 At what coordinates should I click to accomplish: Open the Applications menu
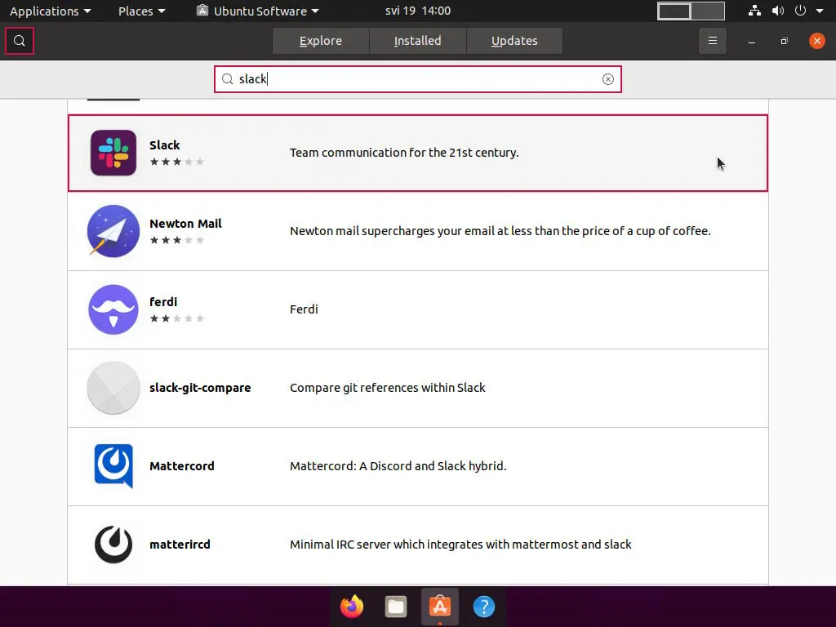(50, 11)
